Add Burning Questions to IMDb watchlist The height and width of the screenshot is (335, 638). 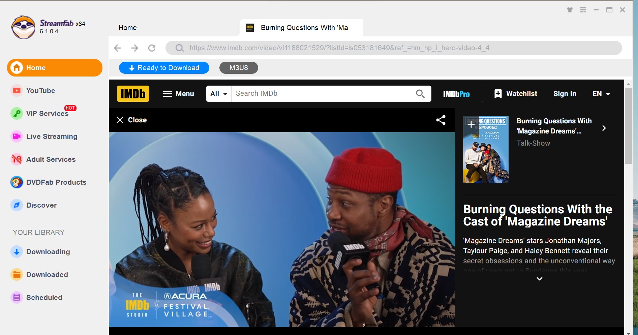[x=470, y=124]
